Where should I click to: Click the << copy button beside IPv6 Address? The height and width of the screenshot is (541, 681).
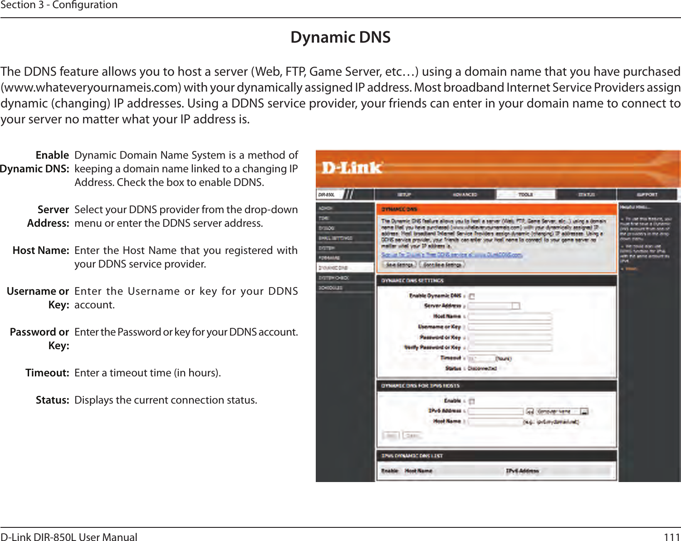(529, 412)
